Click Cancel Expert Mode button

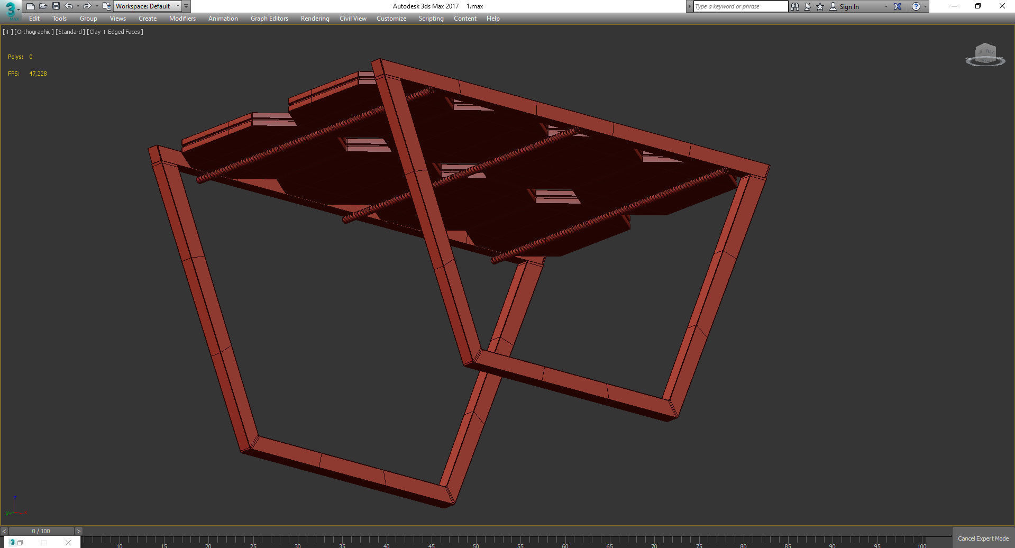pyautogui.click(x=983, y=538)
